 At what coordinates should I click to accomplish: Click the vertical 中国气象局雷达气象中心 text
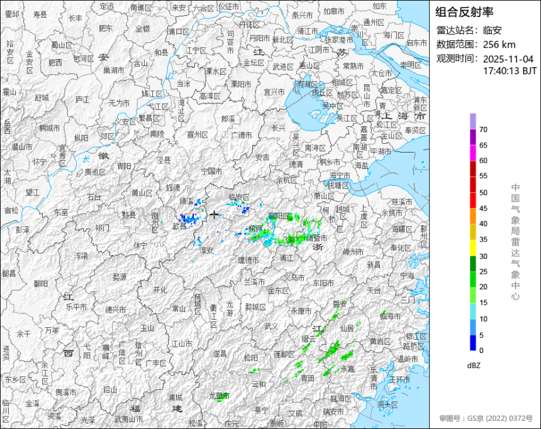515,242
